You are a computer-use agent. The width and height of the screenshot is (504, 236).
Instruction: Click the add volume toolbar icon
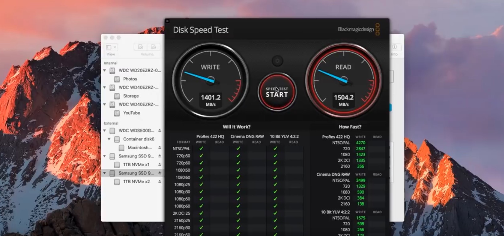click(x=141, y=47)
